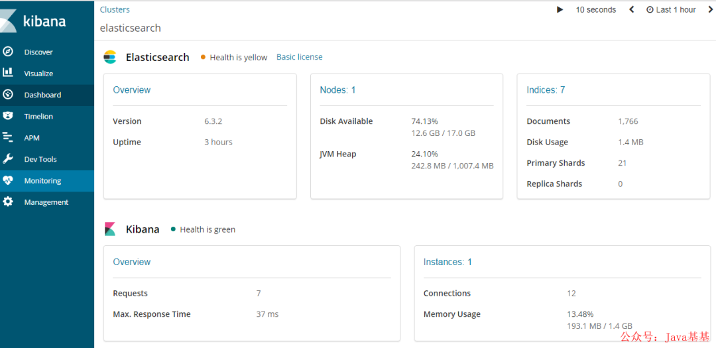Click the Health is green status
Image resolution: width=716 pixels, height=348 pixels.
coord(204,229)
